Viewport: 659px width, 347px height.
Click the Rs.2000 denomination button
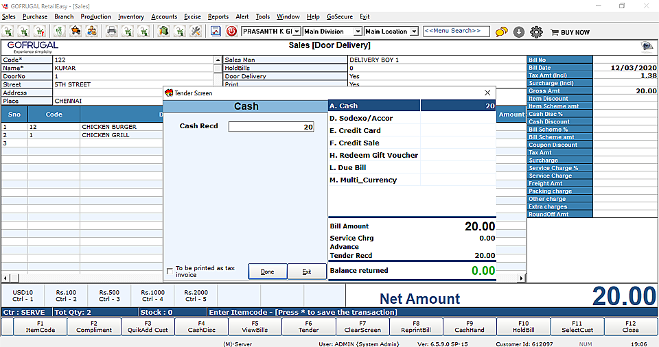(x=196, y=296)
